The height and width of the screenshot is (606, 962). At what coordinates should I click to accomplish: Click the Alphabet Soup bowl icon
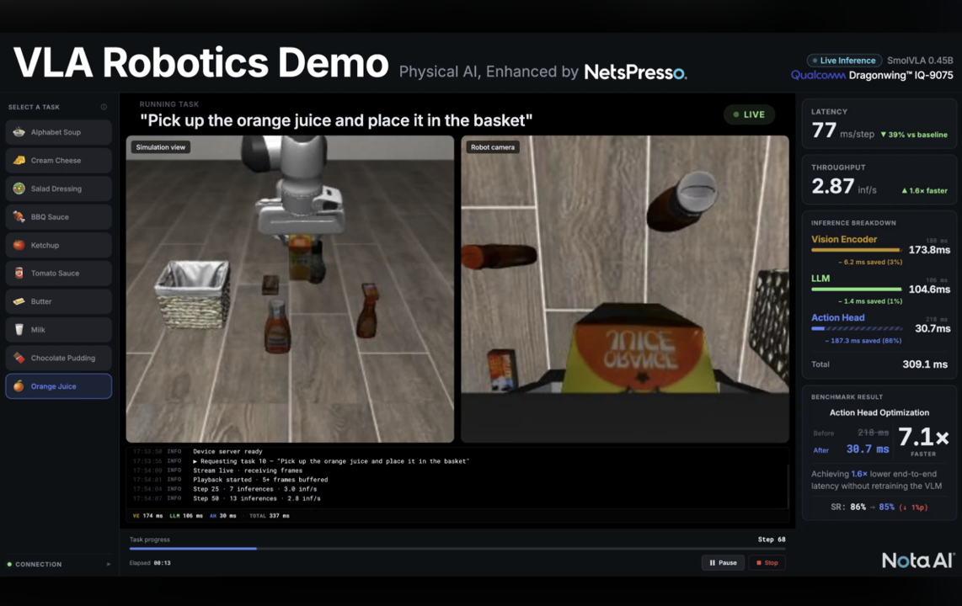point(19,132)
